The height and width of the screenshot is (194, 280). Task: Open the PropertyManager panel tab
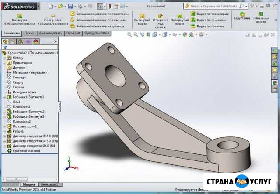click(x=13, y=41)
